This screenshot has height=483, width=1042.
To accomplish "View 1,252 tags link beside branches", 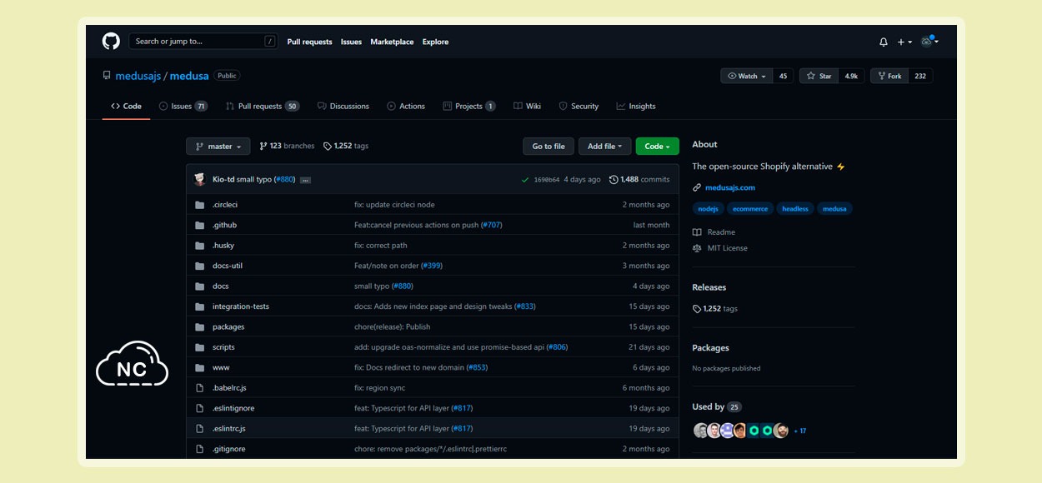I will tap(346, 147).
